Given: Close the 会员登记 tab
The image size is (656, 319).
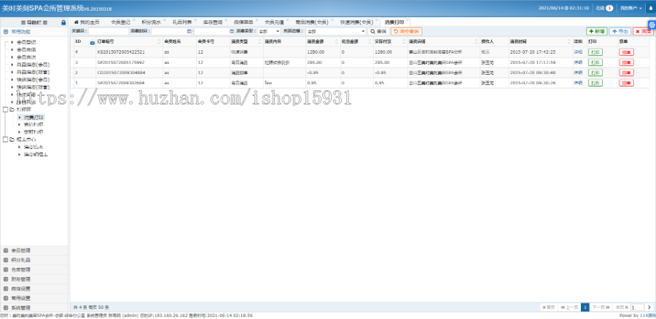Looking at the screenshot, I should point(133,20).
